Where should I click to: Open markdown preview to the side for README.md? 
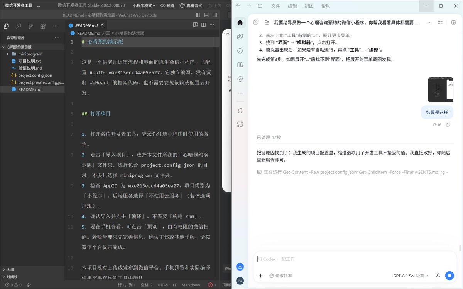pos(196,25)
